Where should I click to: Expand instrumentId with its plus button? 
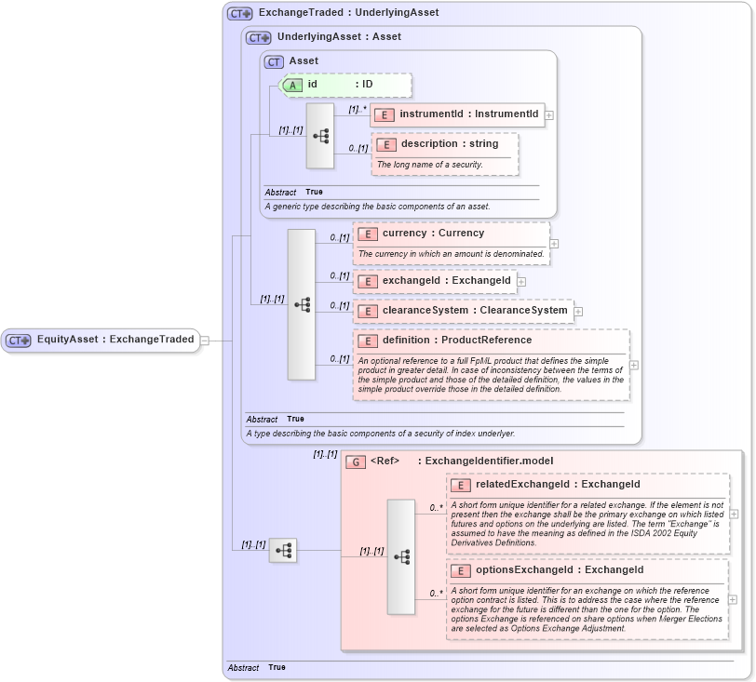(549, 114)
